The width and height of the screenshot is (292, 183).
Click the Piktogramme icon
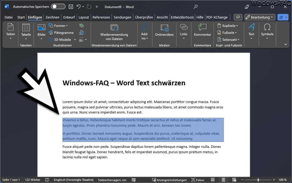51,32
